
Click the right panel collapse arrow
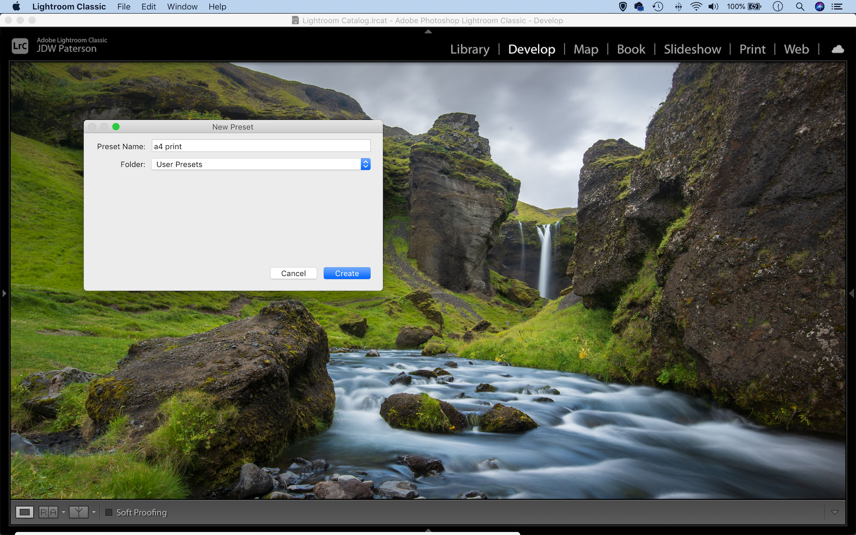pyautogui.click(x=852, y=293)
